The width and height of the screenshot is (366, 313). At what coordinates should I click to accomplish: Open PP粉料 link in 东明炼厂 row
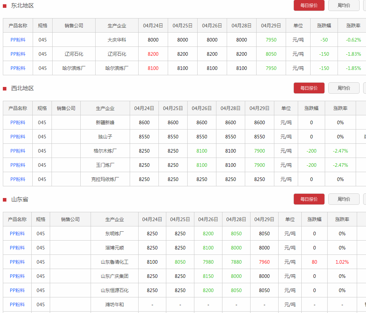point(17,234)
